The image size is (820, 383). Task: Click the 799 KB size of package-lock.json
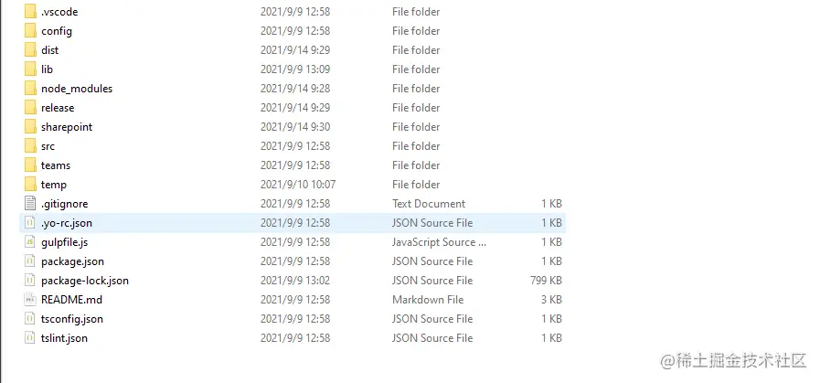click(546, 281)
